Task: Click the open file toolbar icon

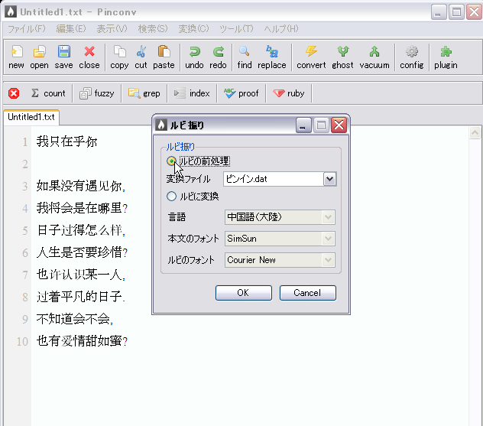Action: click(x=39, y=57)
